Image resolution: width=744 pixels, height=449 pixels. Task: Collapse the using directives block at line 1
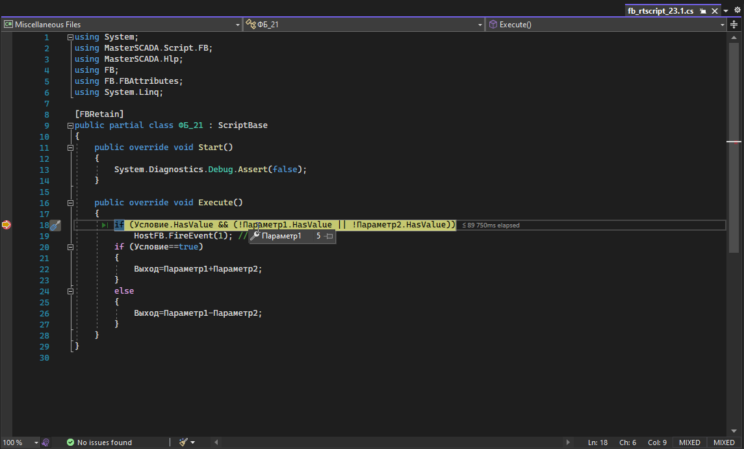(x=70, y=37)
